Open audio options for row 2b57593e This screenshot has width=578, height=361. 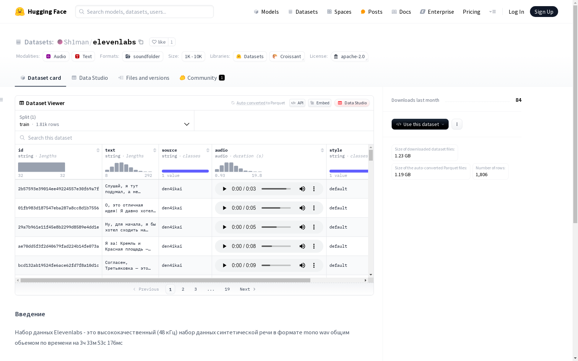point(314,189)
